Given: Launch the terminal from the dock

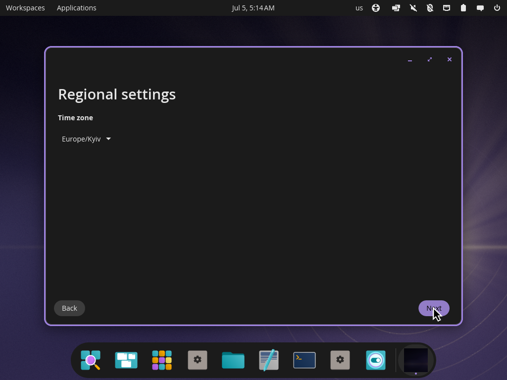Looking at the screenshot, I should pos(304,360).
